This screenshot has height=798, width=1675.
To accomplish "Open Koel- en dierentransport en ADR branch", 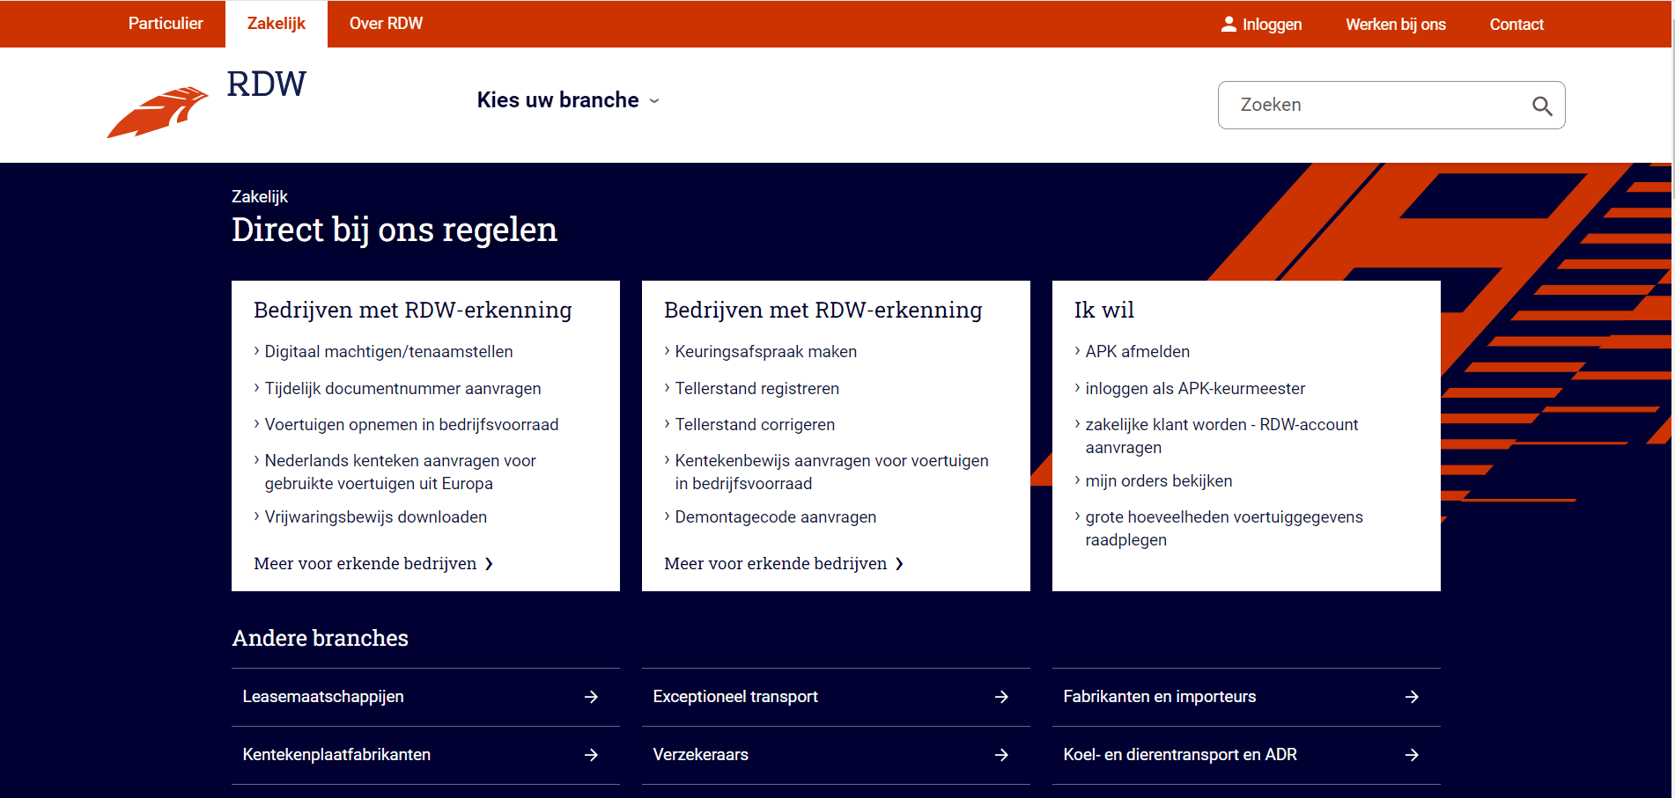I will click(x=1246, y=755).
